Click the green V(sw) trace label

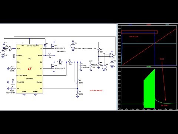click(x=149, y=67)
